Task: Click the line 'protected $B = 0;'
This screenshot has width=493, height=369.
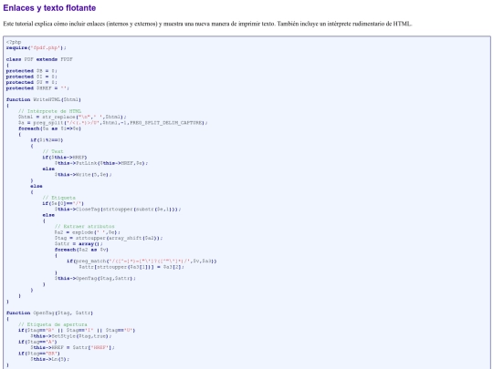Action: 31,71
